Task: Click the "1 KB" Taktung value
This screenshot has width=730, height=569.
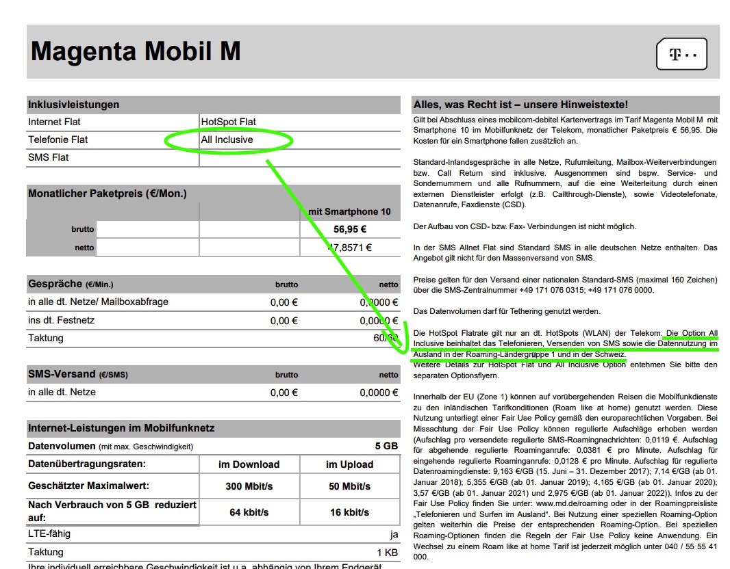Action: [388, 553]
